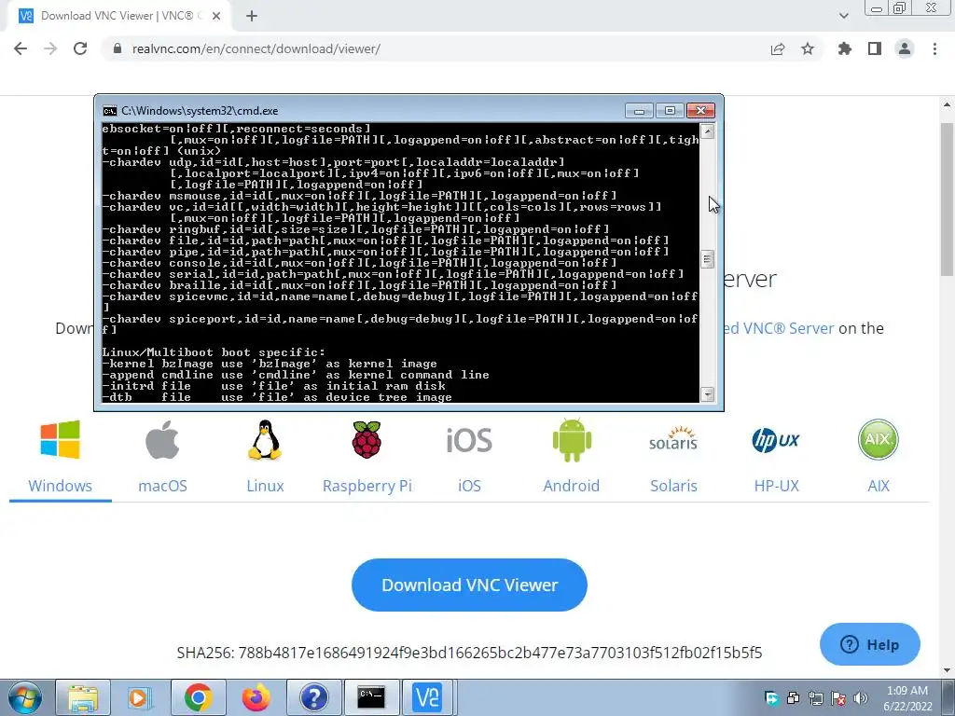Select the Windows platform icon
This screenshot has height=716, width=955.
(60, 440)
